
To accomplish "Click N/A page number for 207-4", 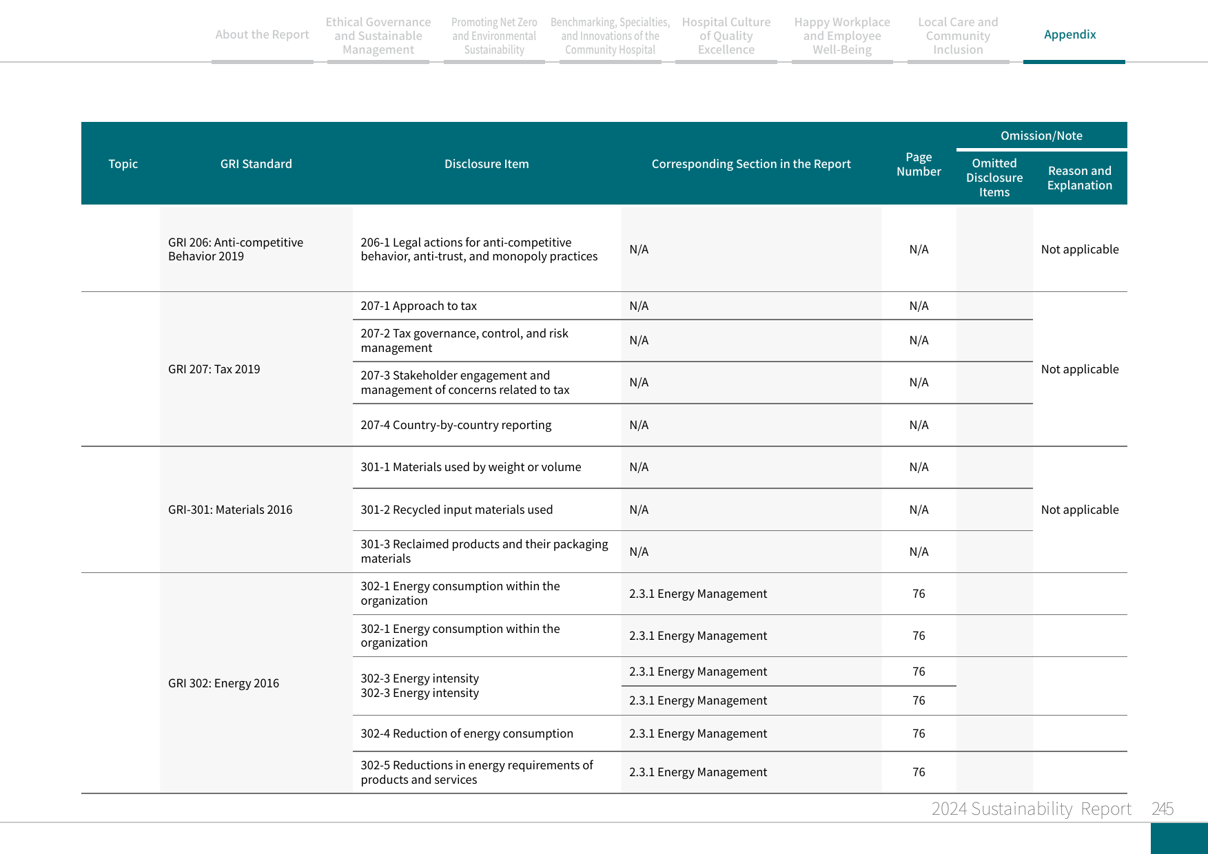I will 919,425.
